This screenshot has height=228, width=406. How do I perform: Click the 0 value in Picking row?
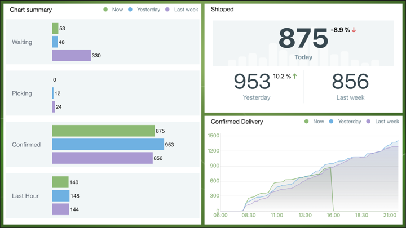tap(54, 79)
